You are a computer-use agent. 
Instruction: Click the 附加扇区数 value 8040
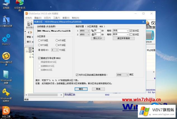107,95
